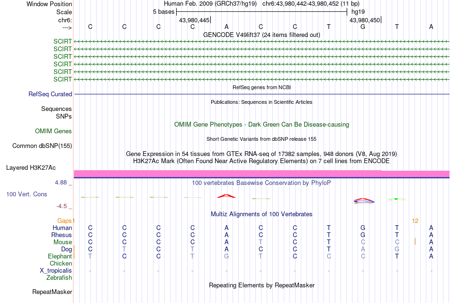Click the 5 bases scale label

click(163, 12)
